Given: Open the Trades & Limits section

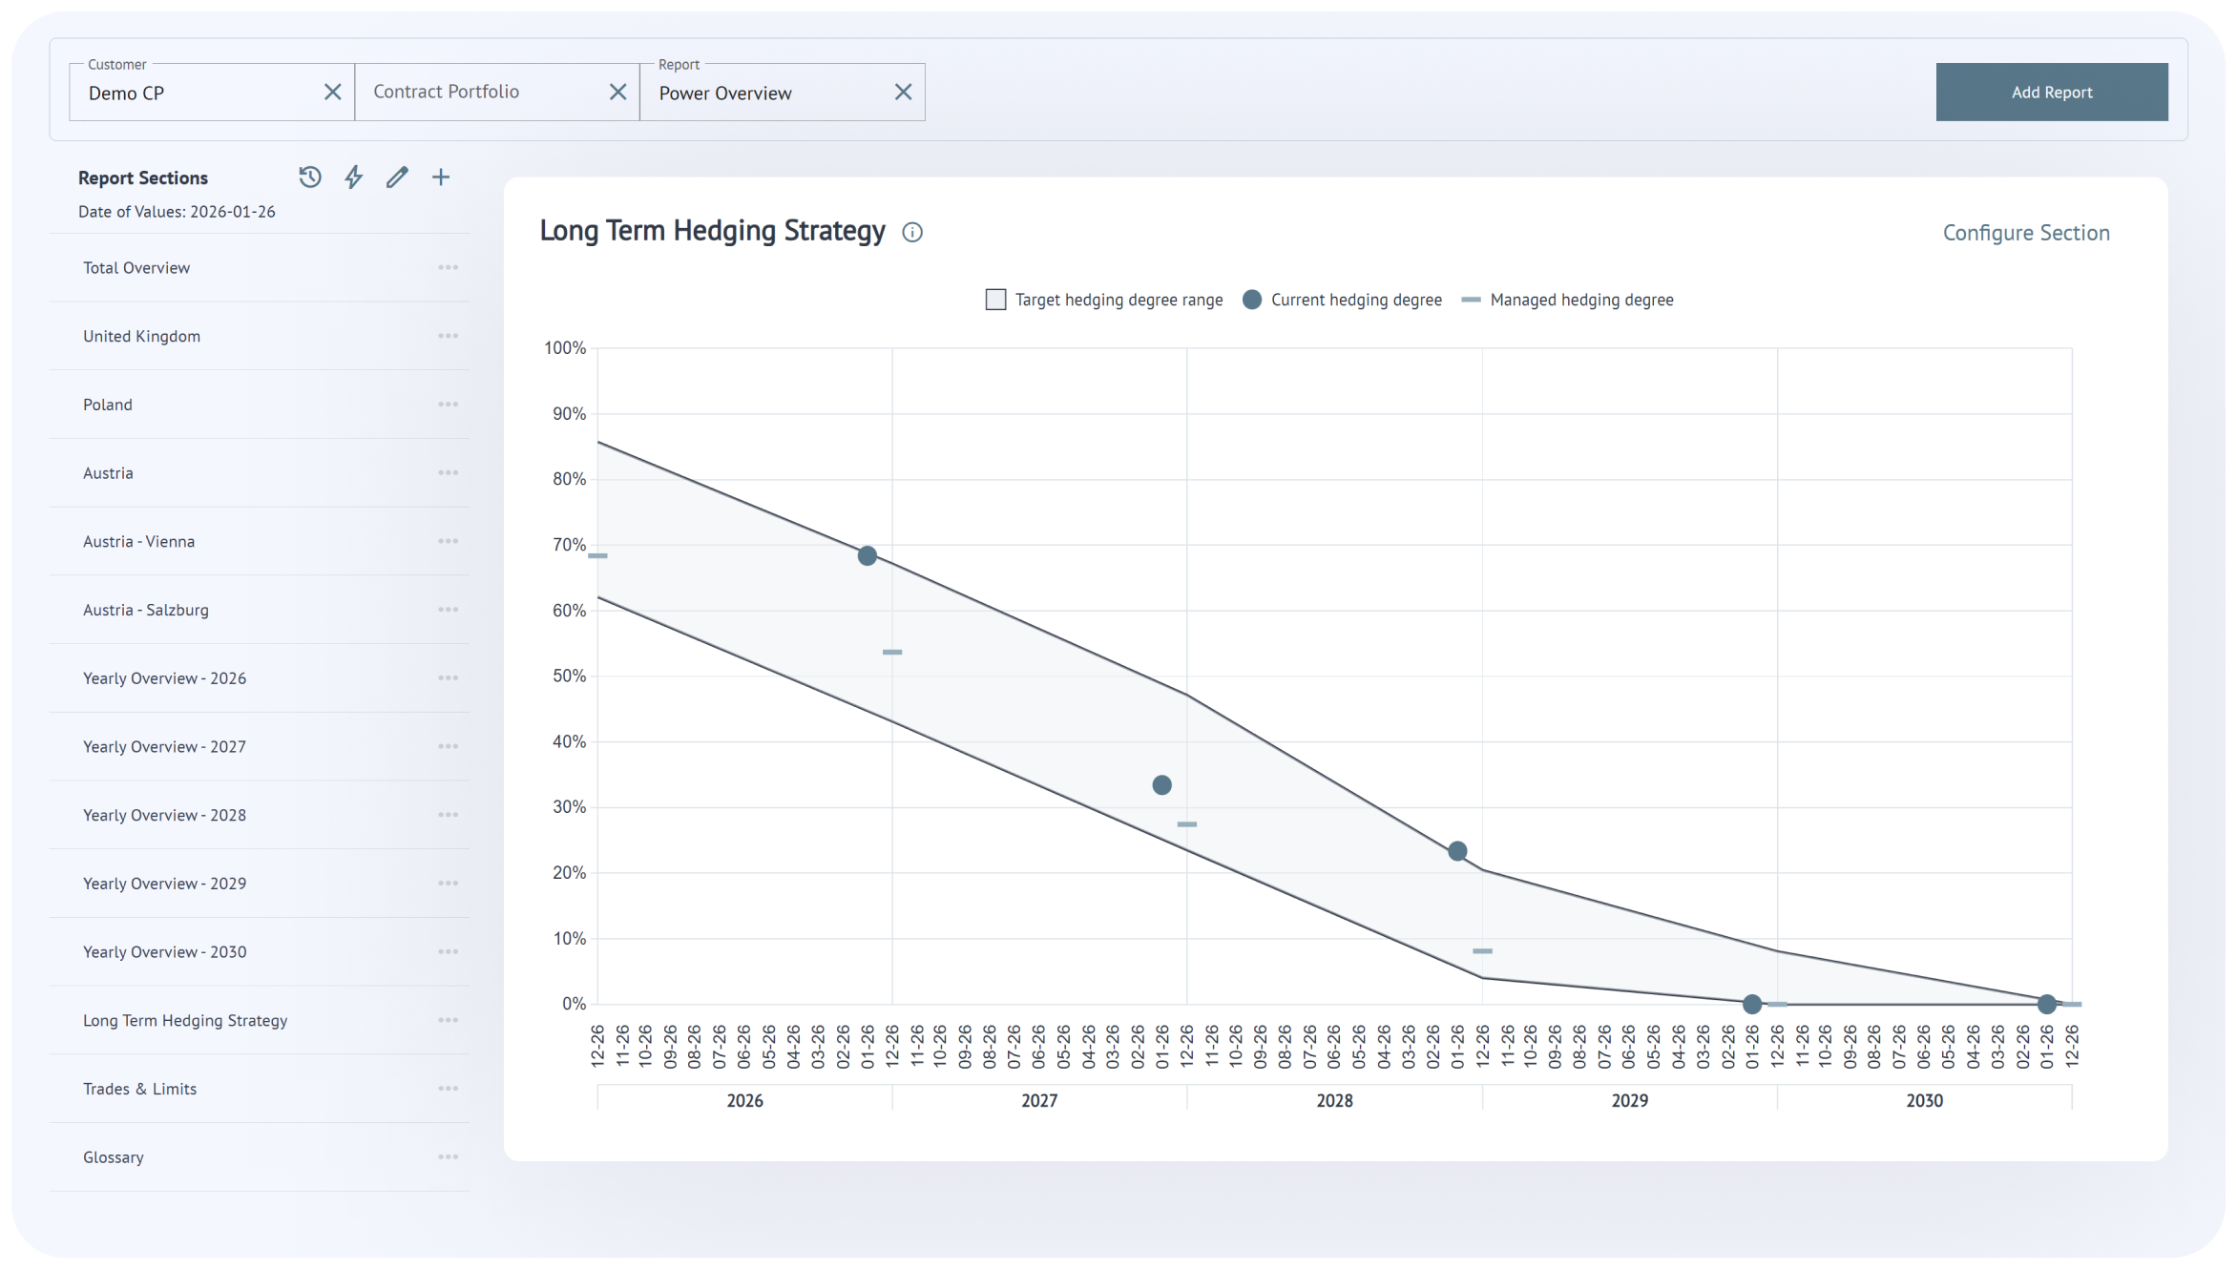Looking at the screenshot, I should point(139,1089).
